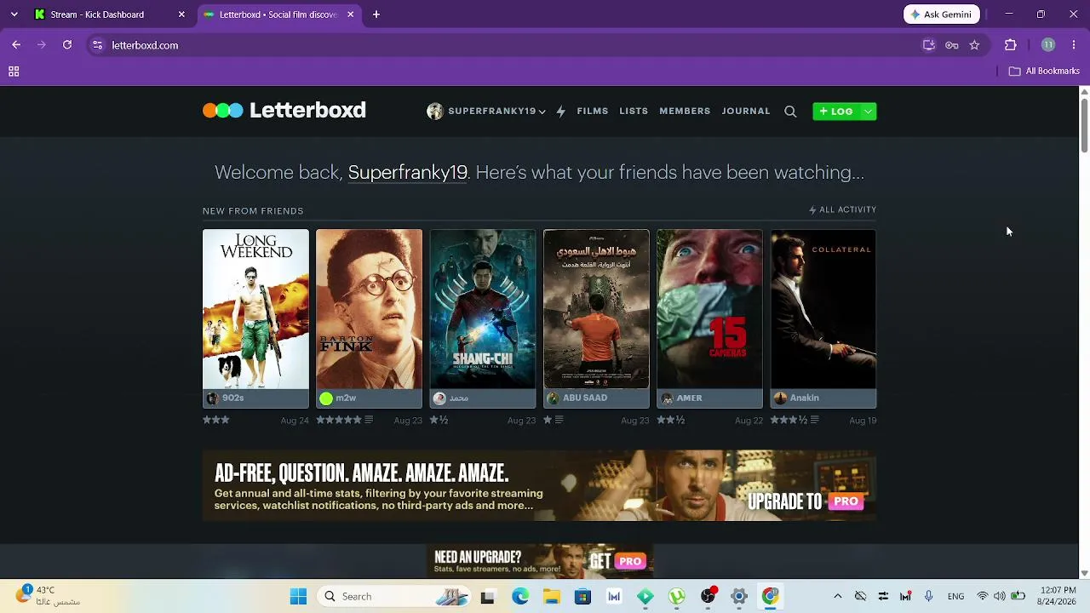Click the ENG language indicator

pos(955,597)
